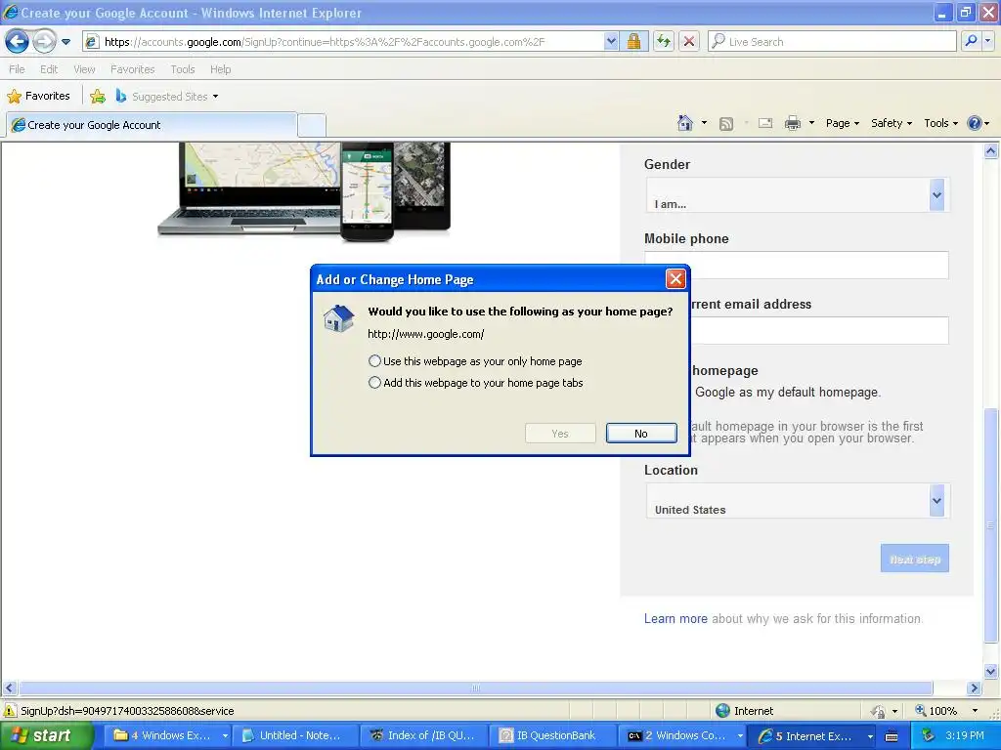This screenshot has height=750, width=1001.
Task: Click the magnifier search button
Action: [x=971, y=42]
